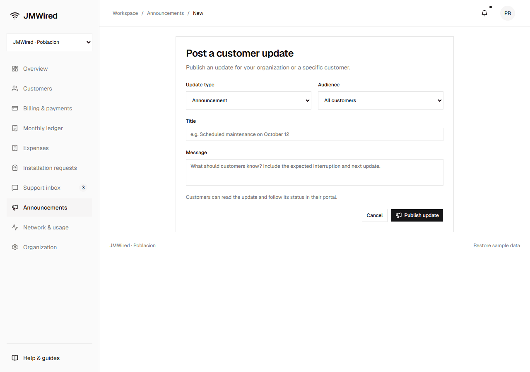Click the Publish update button
This screenshot has height=372, width=530.
417,215
